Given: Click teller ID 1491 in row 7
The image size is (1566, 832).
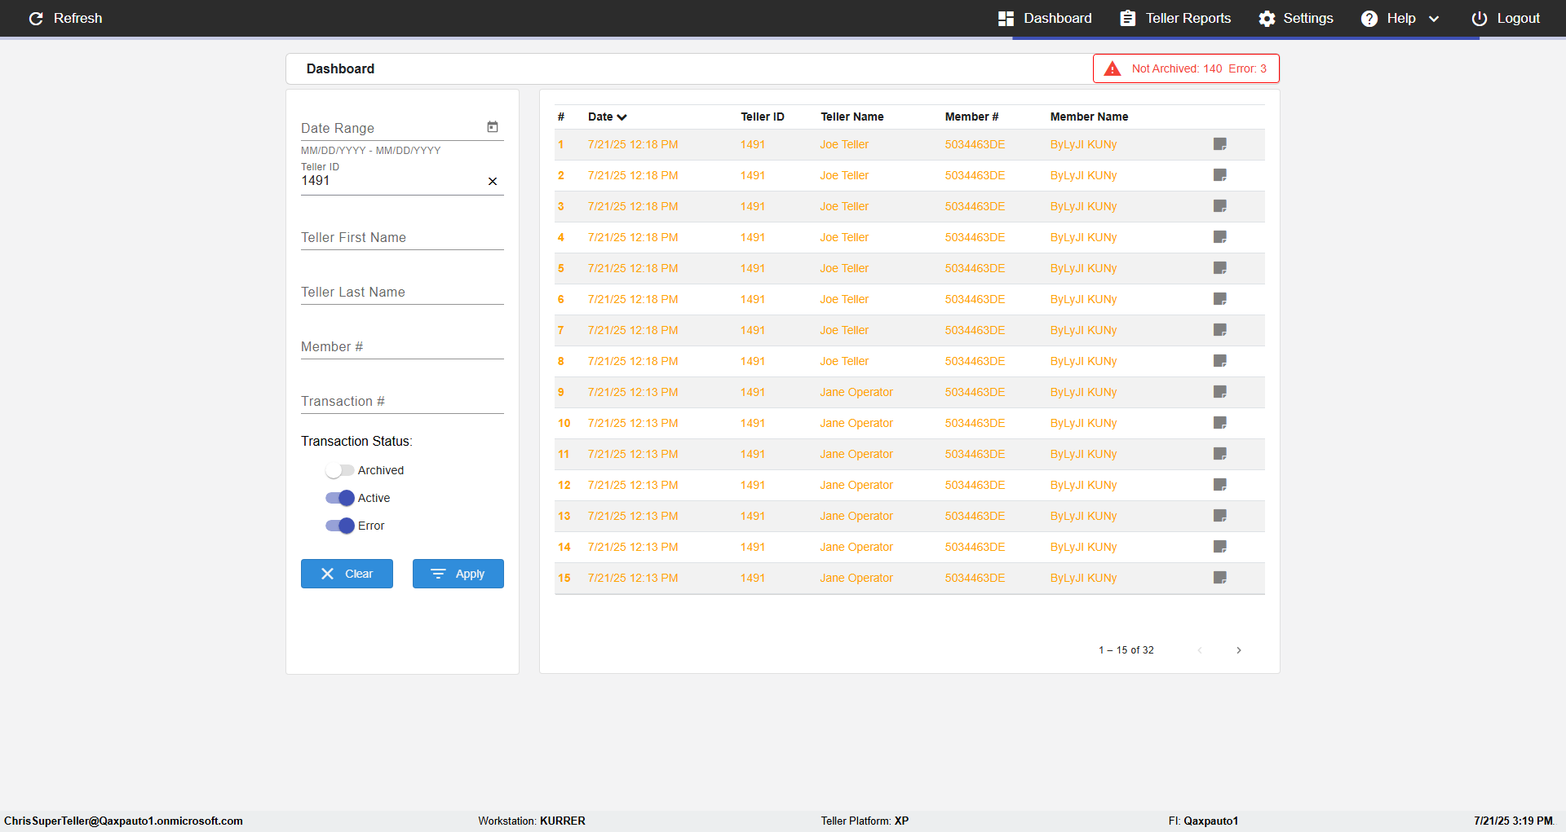Looking at the screenshot, I should pyautogui.click(x=753, y=330).
